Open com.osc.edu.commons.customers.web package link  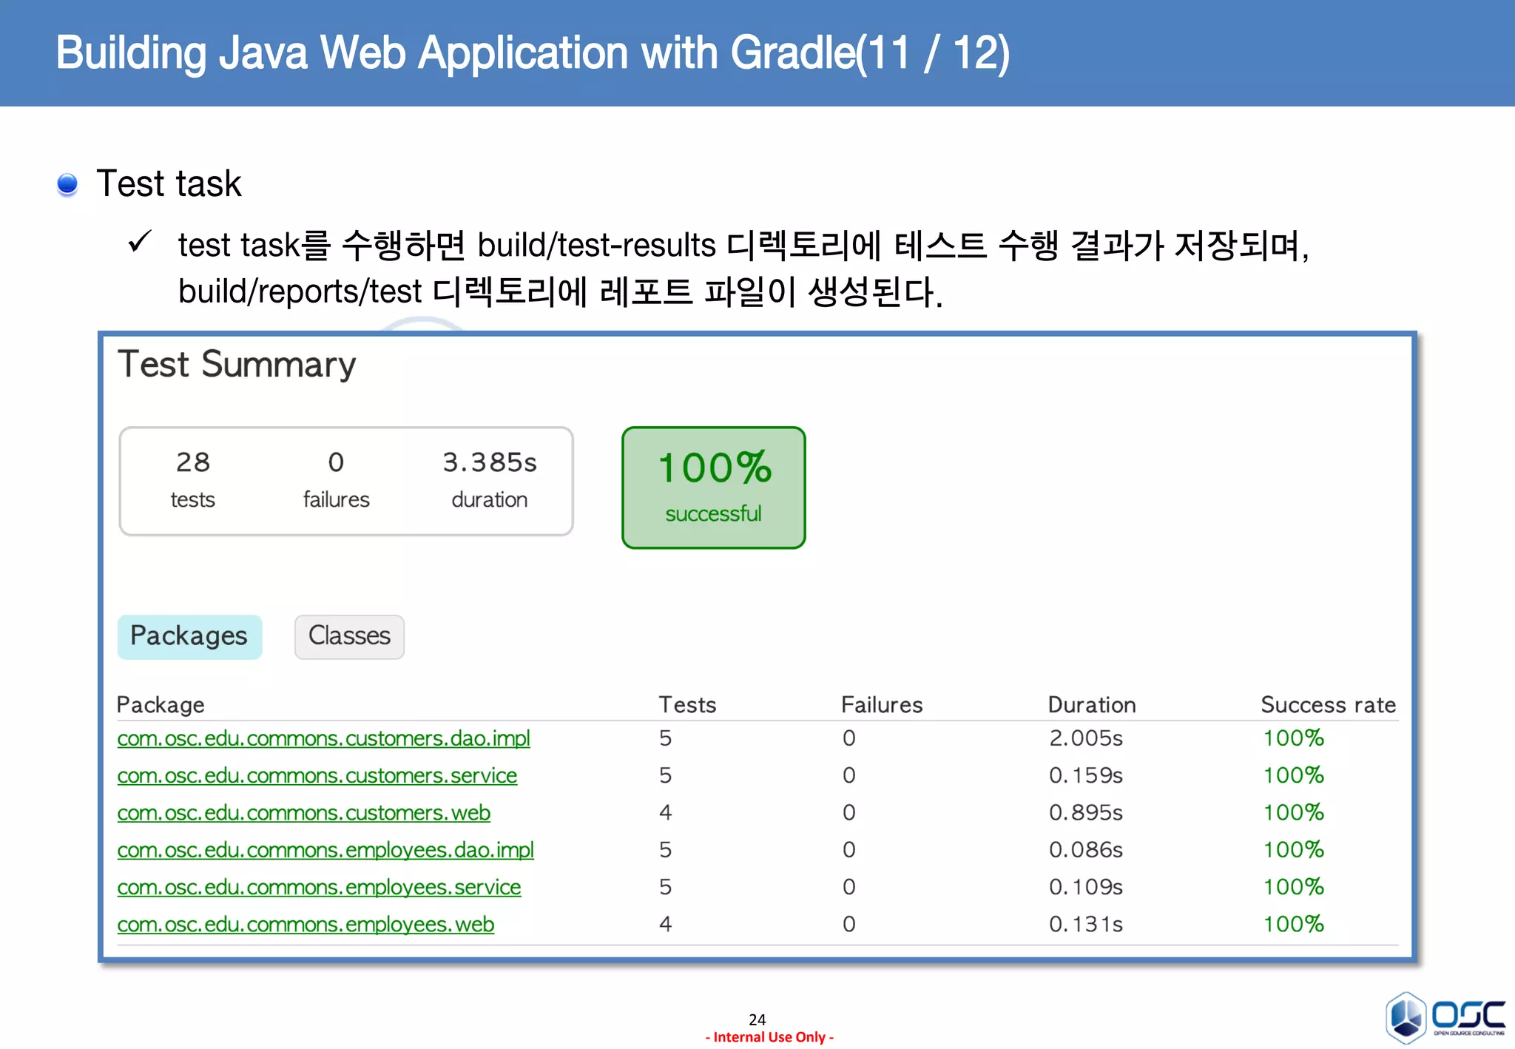(303, 812)
